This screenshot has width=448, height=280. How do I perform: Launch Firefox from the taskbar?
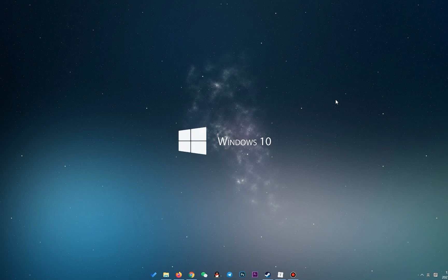coord(179,275)
